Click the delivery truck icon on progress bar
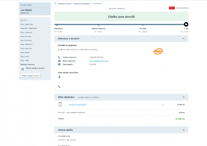 pos(186,24)
